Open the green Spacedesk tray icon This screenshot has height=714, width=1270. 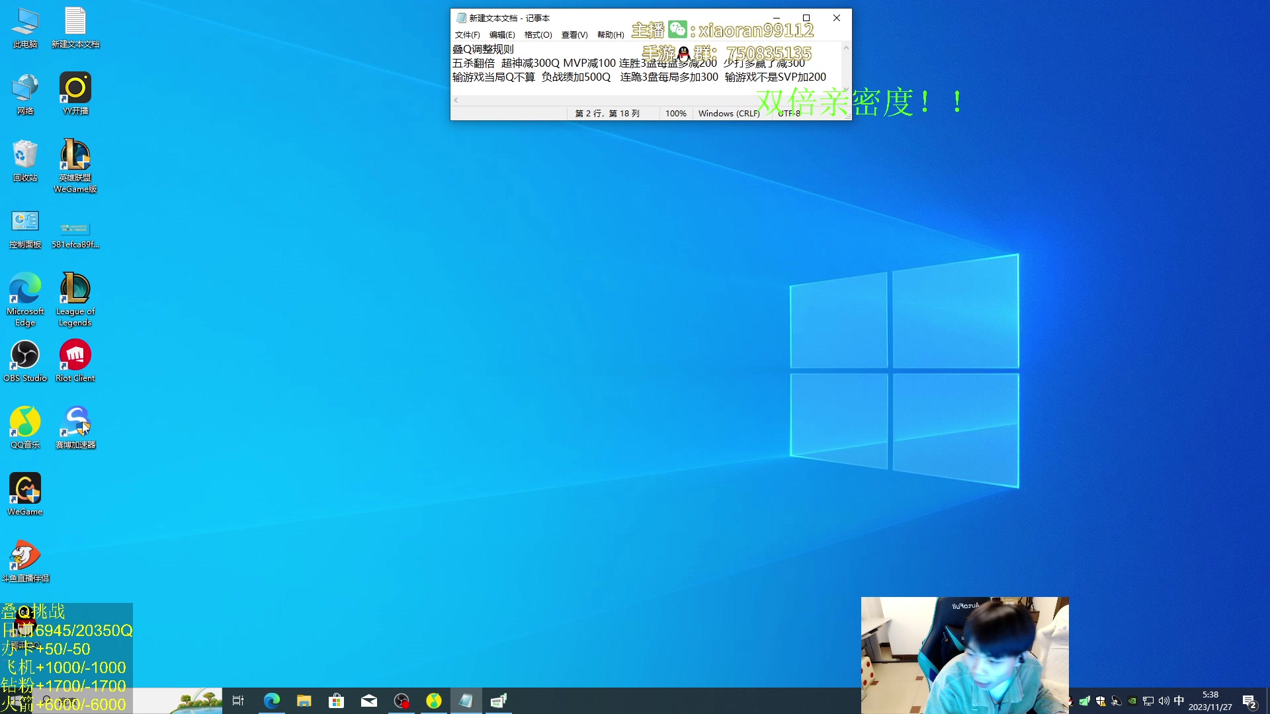pyautogui.click(x=1085, y=701)
